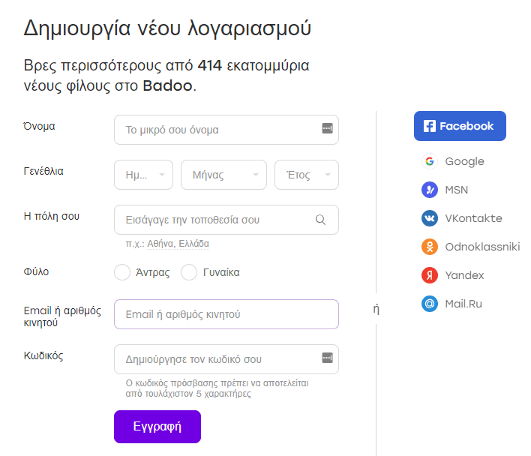Select the Άντρας gender radio button

coord(122,272)
